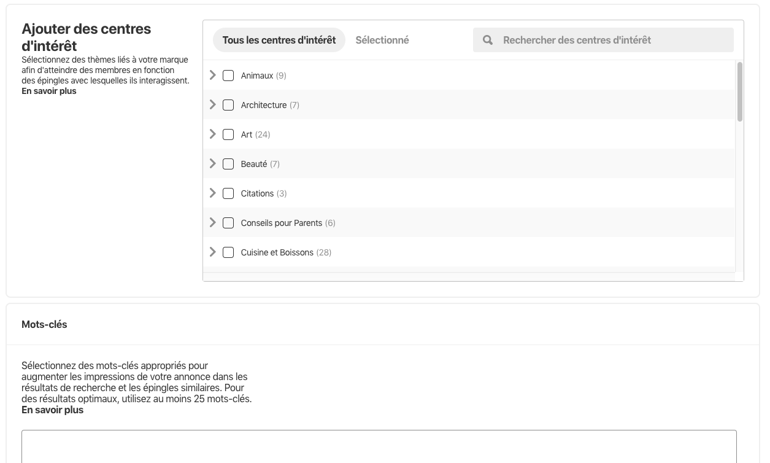Expand the Animaux category

[213, 75]
